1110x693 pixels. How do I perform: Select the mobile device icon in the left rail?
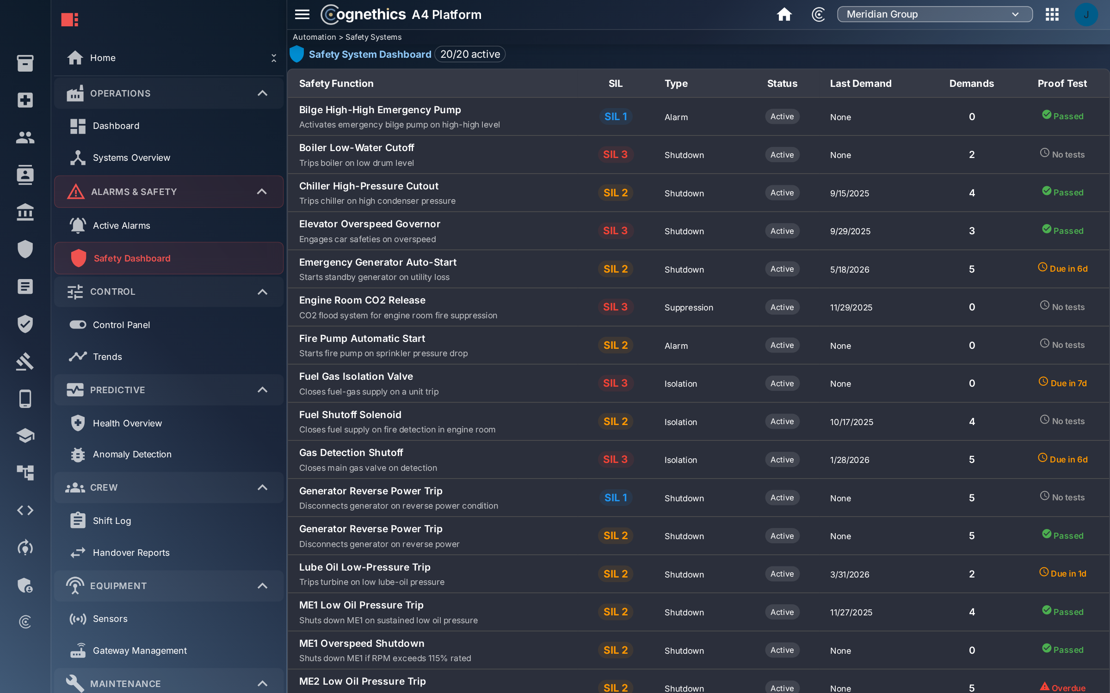pyautogui.click(x=25, y=398)
